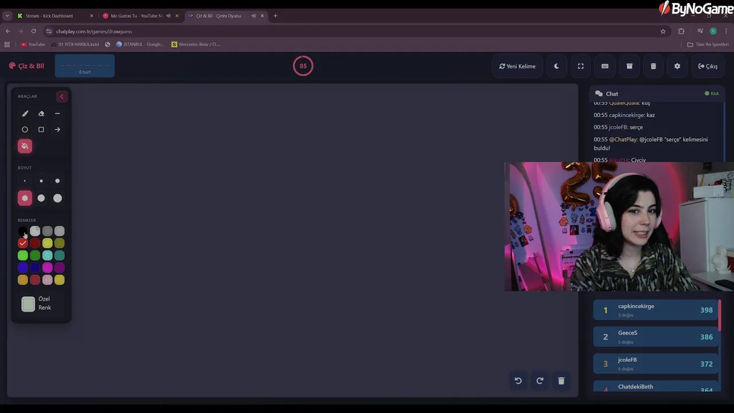Choose the fifth brush size dot

[x=41, y=198]
